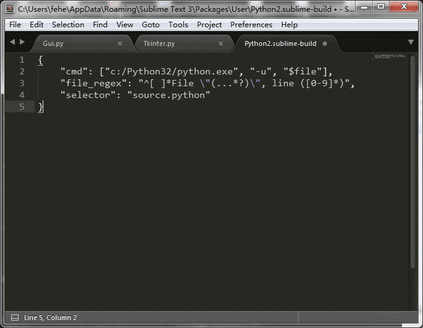Open the File menu
This screenshot has height=328, width=423.
point(15,25)
